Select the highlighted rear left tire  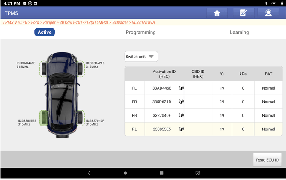(x=44, y=118)
